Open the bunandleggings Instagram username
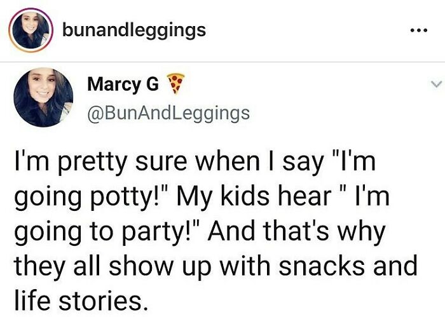 [x=134, y=30]
